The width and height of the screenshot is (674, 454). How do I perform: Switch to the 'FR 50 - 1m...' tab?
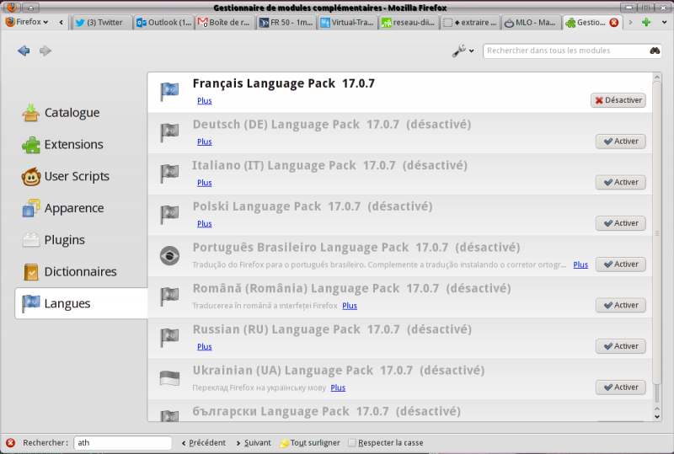point(286,23)
